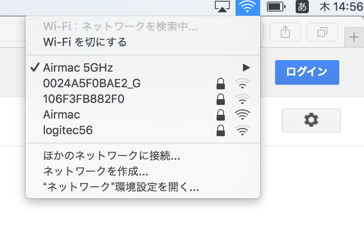
Task: Click the checkmark beside Airmac 5GHz
Action: (35, 67)
